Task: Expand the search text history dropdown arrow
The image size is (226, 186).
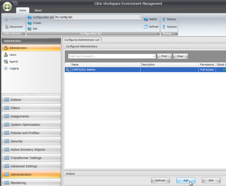Action: coord(154,56)
